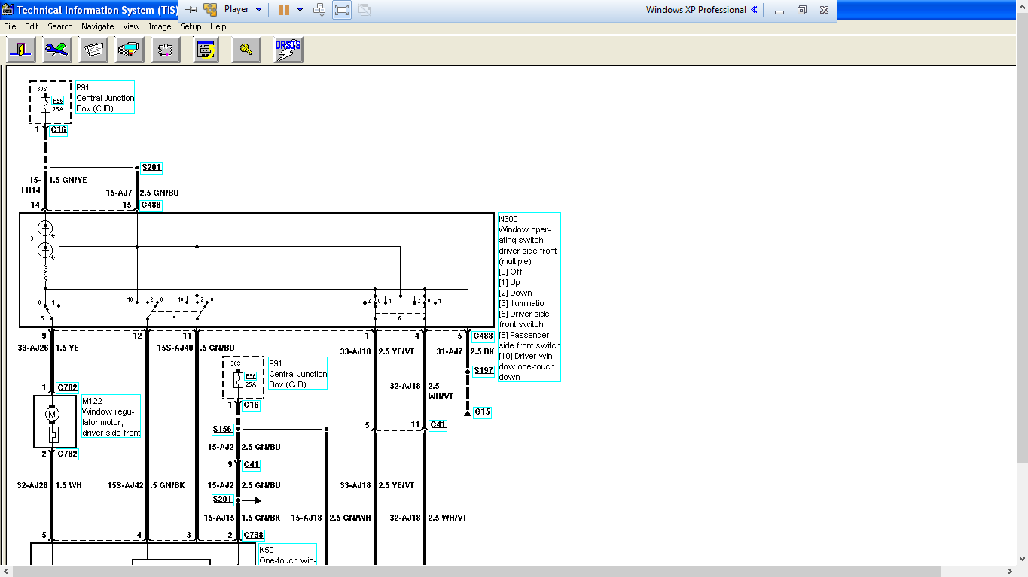Open the pause button dropdown arrow
This screenshot has width=1028, height=577.
coord(300,10)
